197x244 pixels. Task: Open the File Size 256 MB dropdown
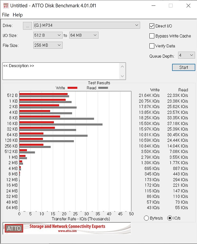(48, 45)
